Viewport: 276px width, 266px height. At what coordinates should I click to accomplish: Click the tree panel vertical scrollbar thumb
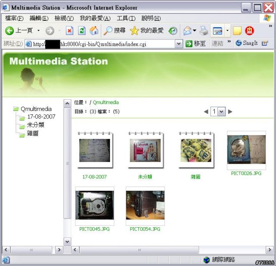[x=67, y=163]
